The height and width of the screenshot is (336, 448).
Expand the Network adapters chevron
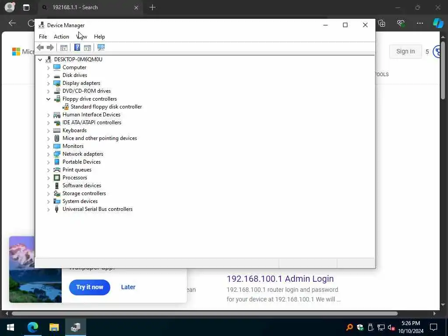click(x=48, y=154)
